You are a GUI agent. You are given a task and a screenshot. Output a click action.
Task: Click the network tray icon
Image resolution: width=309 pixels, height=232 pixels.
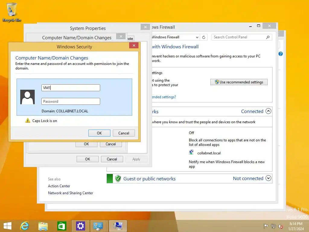(273, 226)
